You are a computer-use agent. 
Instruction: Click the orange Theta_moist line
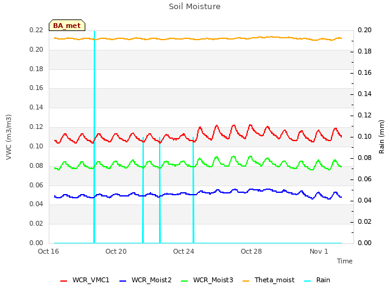point(198,39)
